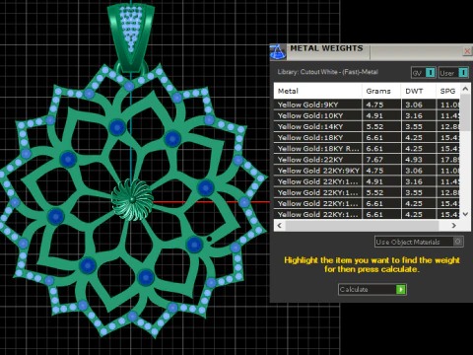Click the vertical scrollbar thumb

[465, 112]
